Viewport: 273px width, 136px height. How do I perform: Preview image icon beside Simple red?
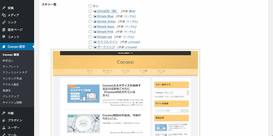tap(95, 37)
